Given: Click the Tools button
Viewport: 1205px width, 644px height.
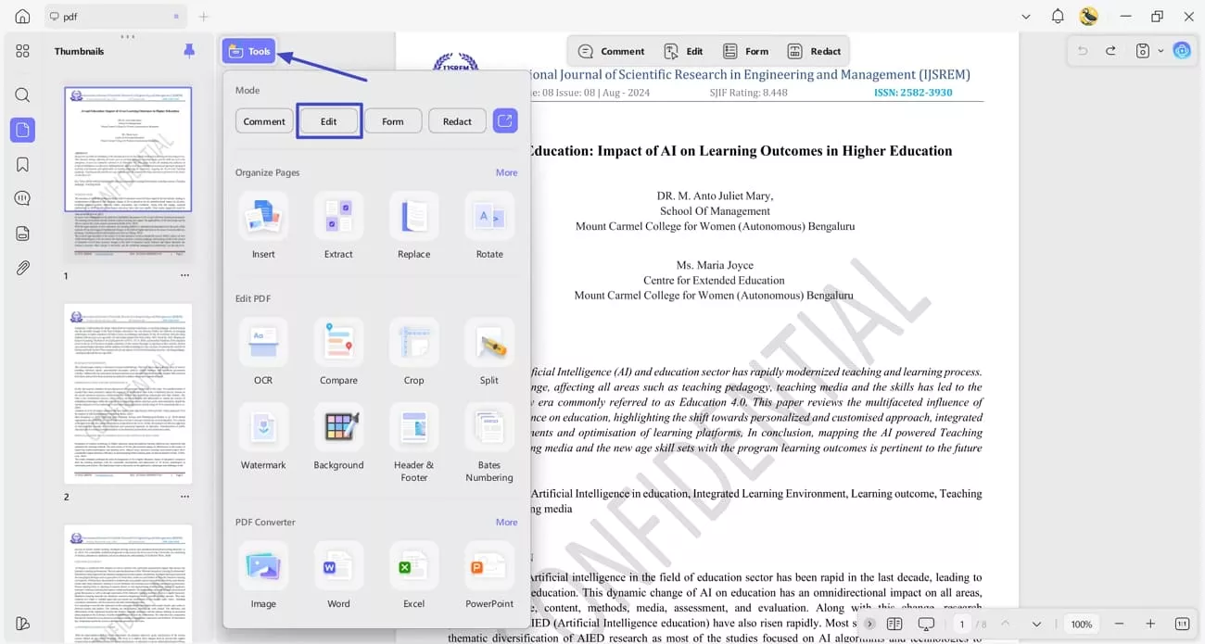Looking at the screenshot, I should coord(247,51).
